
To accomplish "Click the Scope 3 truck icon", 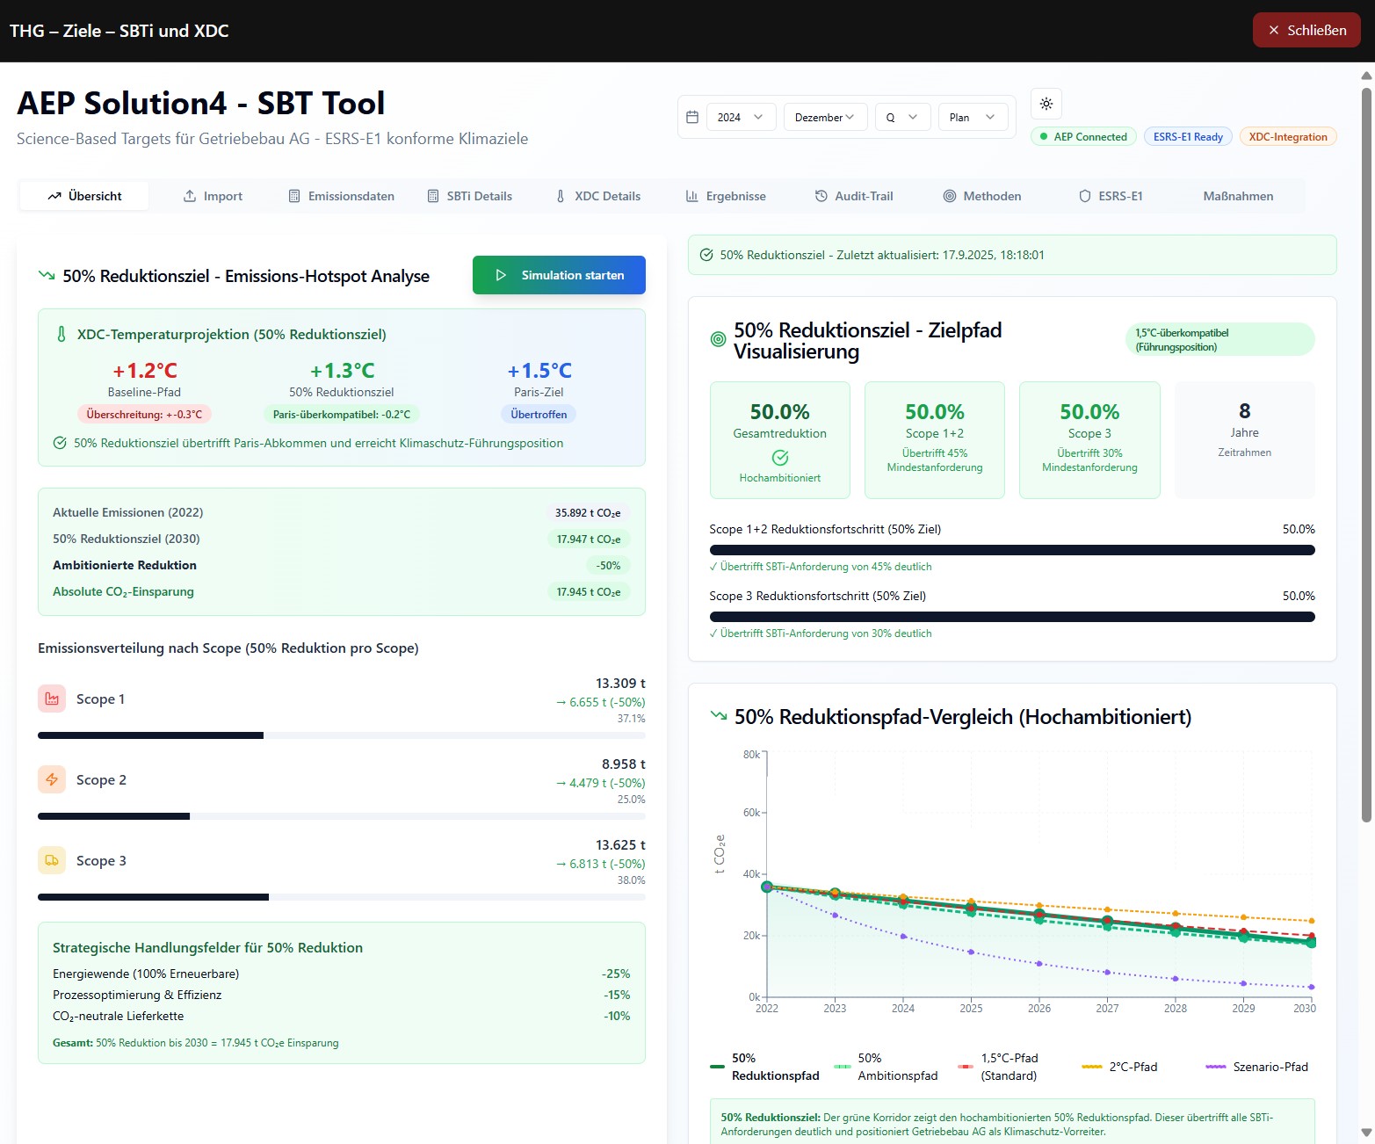I will (52, 861).
